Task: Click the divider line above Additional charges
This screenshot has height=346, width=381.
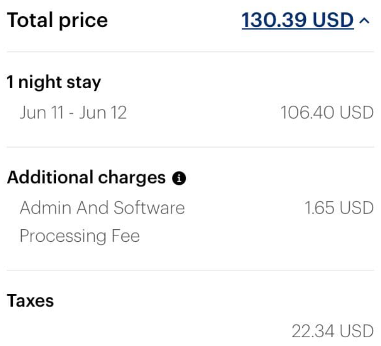Action: 190,147
